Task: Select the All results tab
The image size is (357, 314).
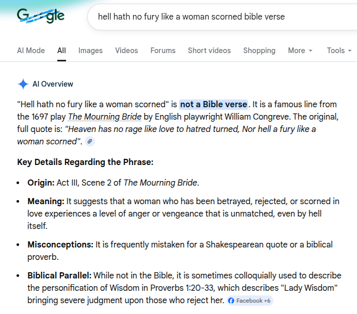Action: tap(61, 51)
